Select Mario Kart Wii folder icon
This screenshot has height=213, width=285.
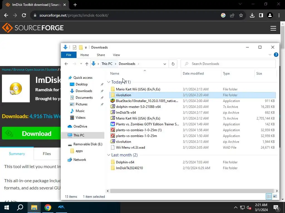coord(113,89)
